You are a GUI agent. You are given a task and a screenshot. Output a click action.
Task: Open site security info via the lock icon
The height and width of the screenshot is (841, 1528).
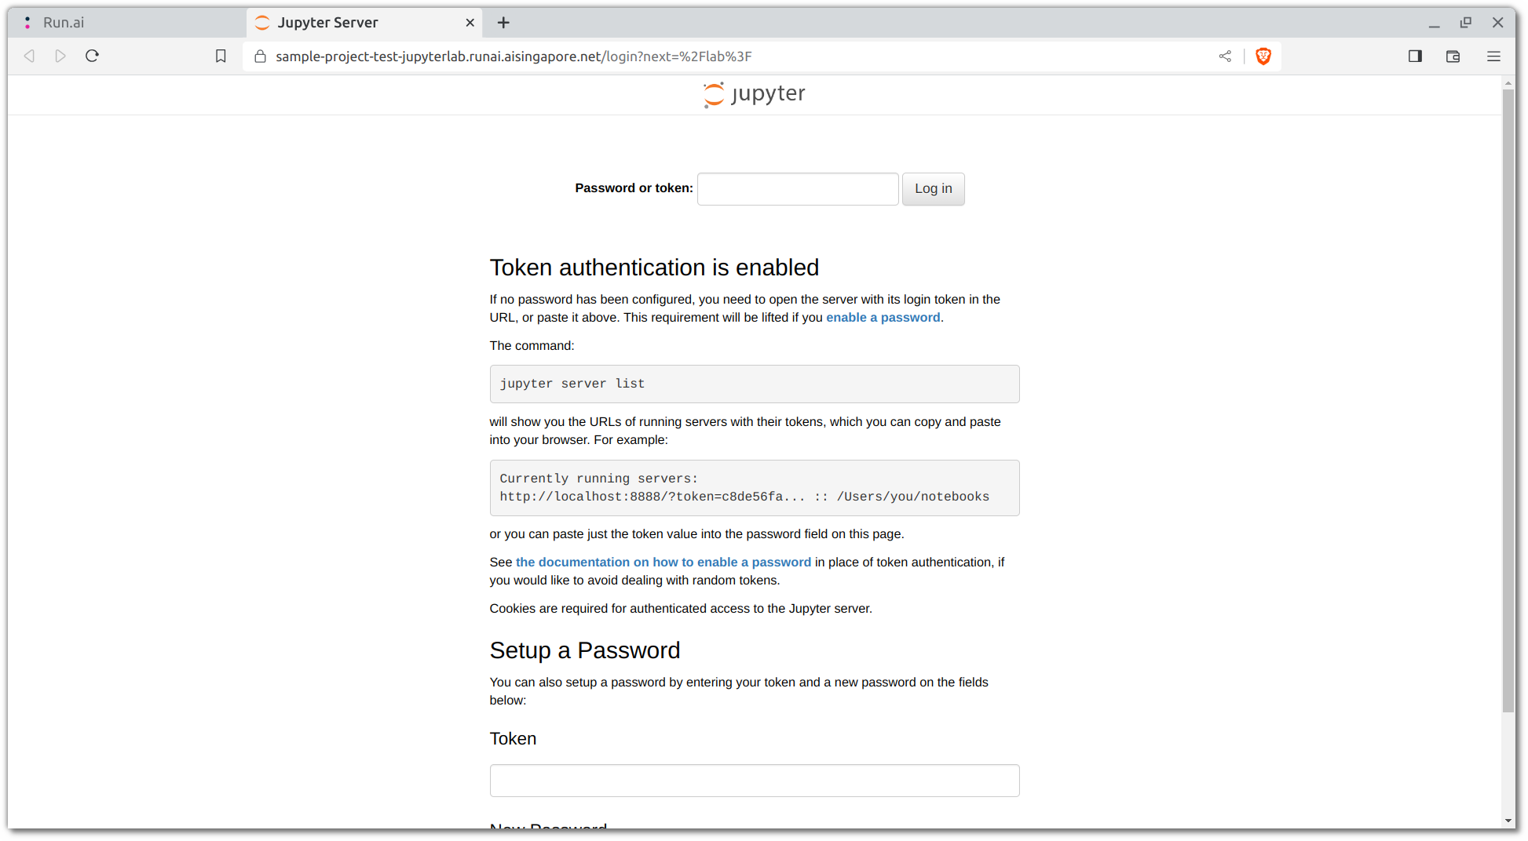[261, 56]
